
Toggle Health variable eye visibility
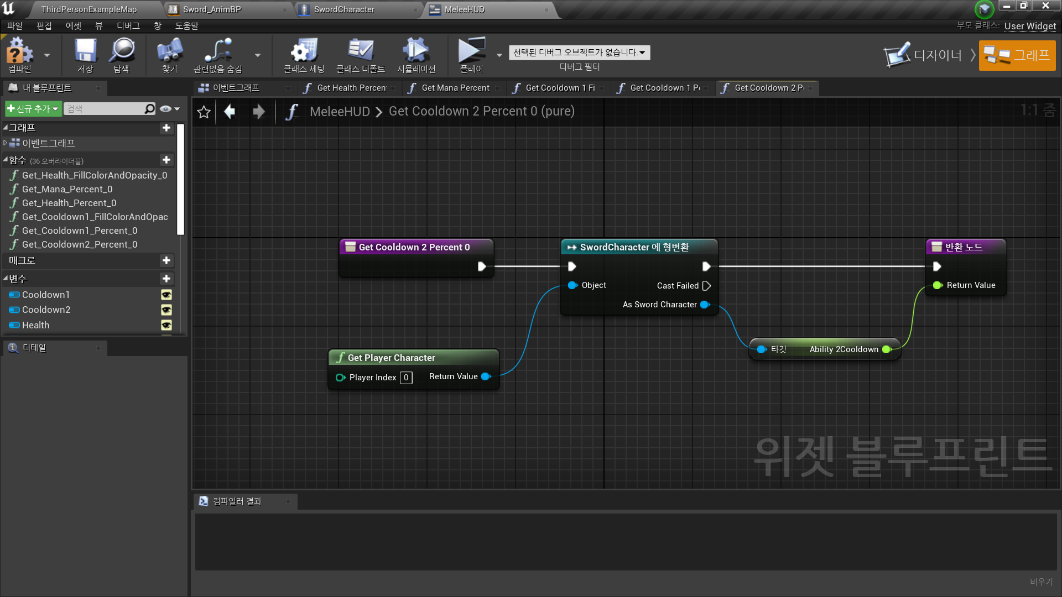coord(166,325)
